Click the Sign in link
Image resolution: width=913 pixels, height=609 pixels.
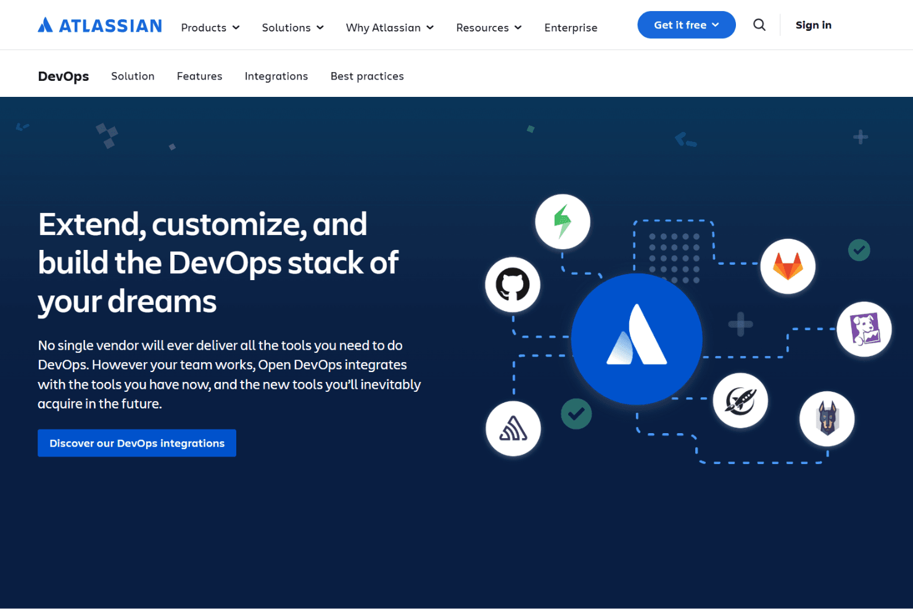point(814,25)
